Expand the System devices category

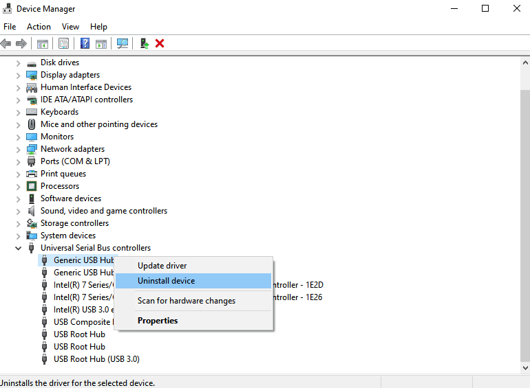coord(19,236)
